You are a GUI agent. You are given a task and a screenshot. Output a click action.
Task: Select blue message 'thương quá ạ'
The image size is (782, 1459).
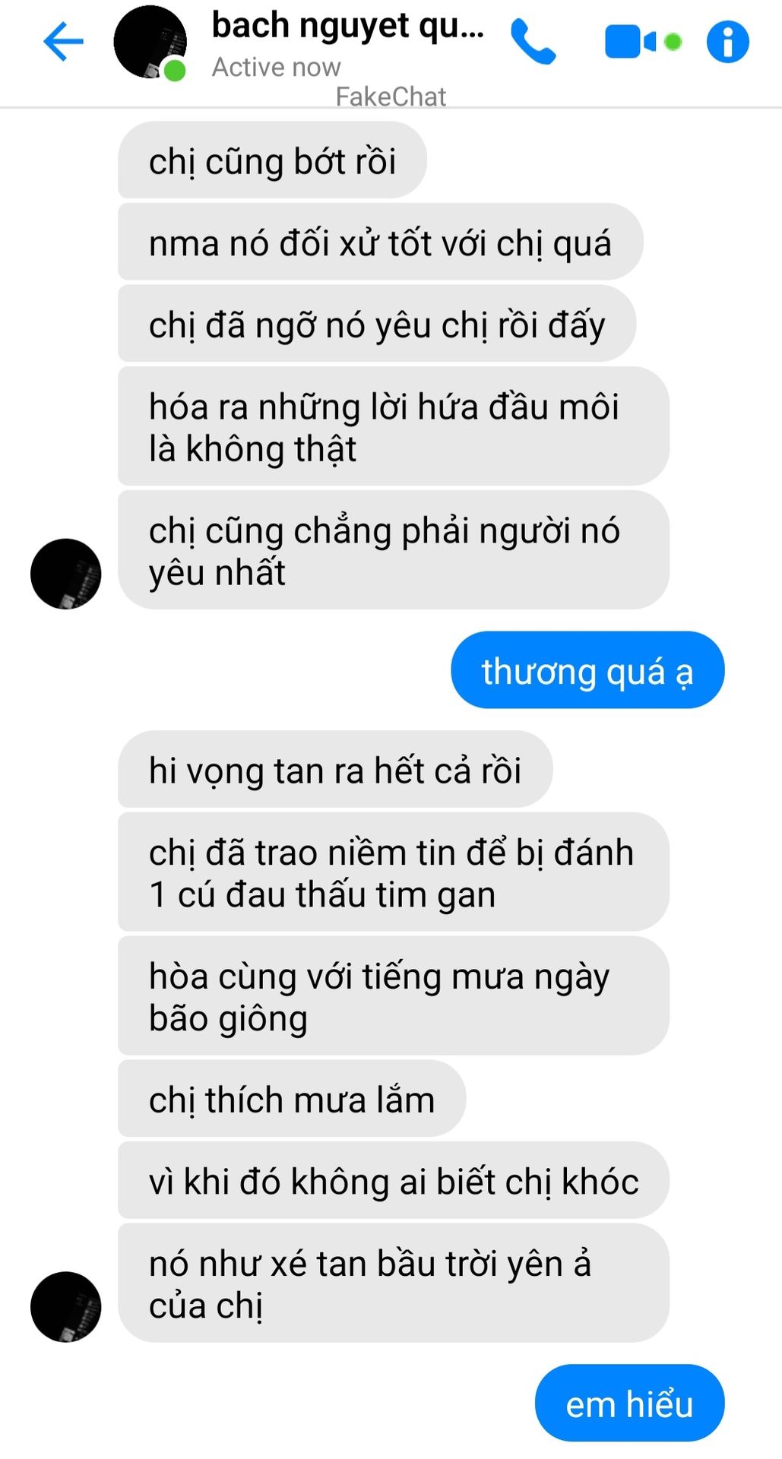click(x=587, y=670)
